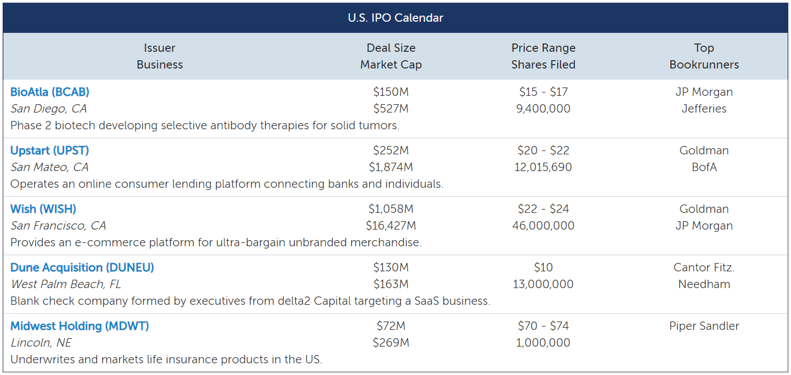Click the Cantor Fitz. bookrunner entry
This screenshot has height=375, width=791.
click(704, 267)
